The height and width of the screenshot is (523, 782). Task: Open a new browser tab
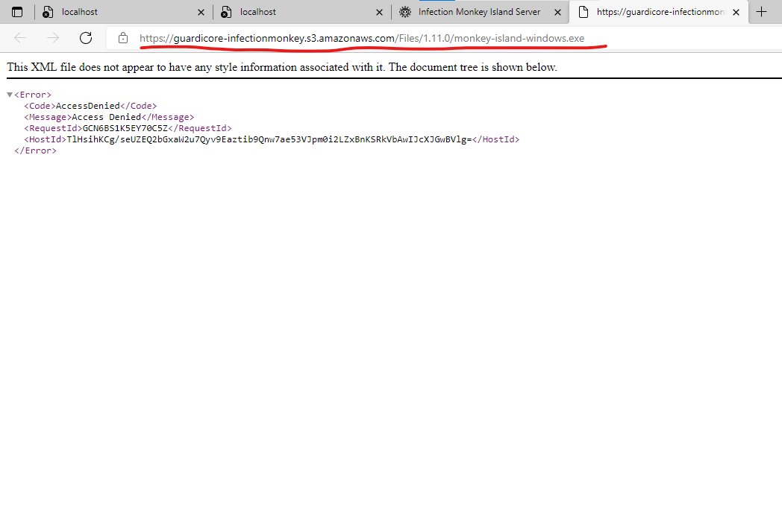coord(761,12)
